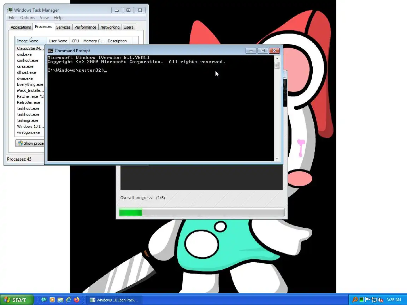The height and width of the screenshot is (305, 407).
Task: Click the 3:35 AM taskbar clock
Action: 394,300
